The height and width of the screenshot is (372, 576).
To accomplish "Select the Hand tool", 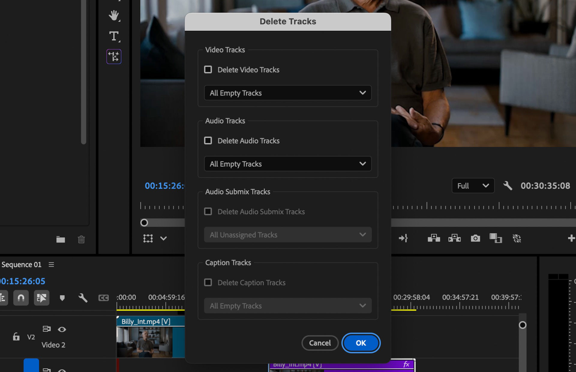I will click(x=114, y=16).
